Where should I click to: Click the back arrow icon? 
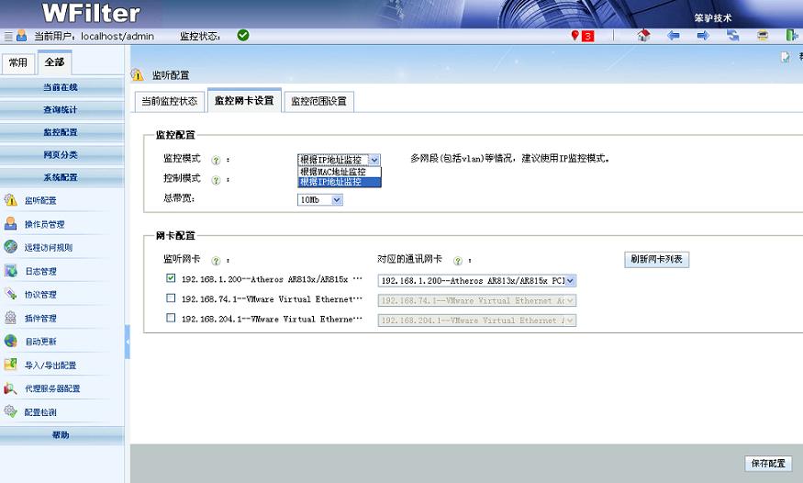coord(674,36)
